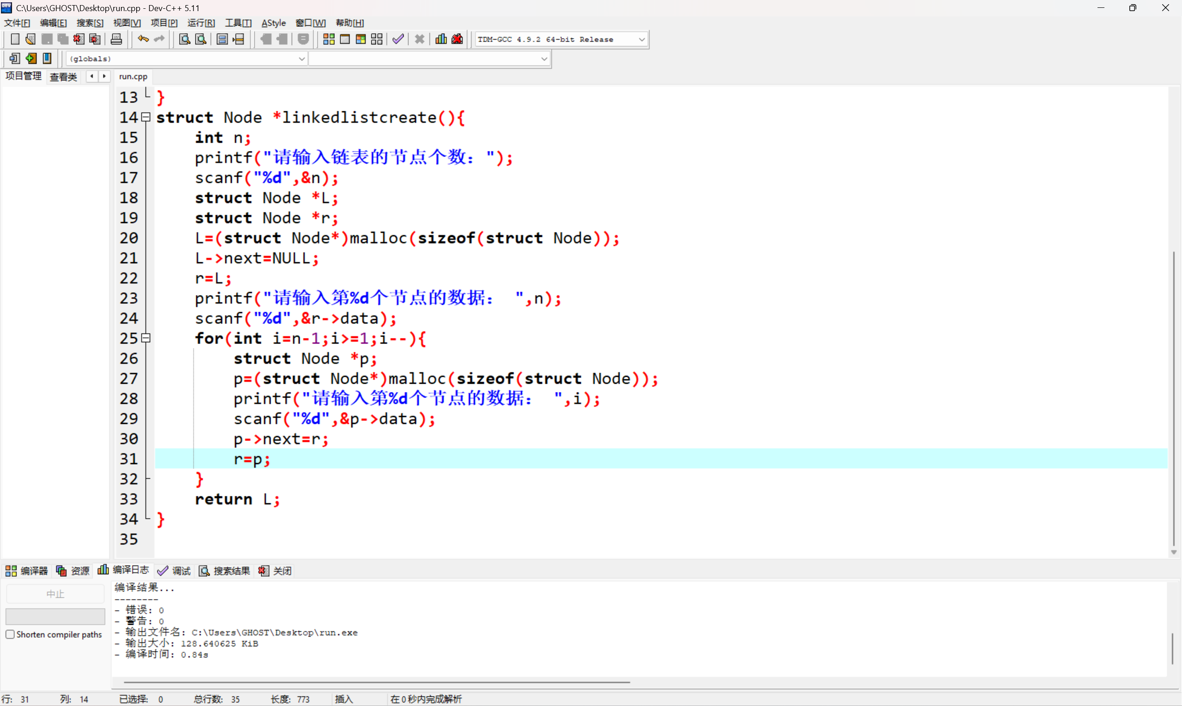Screen dimensions: 1182x706
Task: Switch to the 查看类 class view tab
Action: pyautogui.click(x=63, y=77)
